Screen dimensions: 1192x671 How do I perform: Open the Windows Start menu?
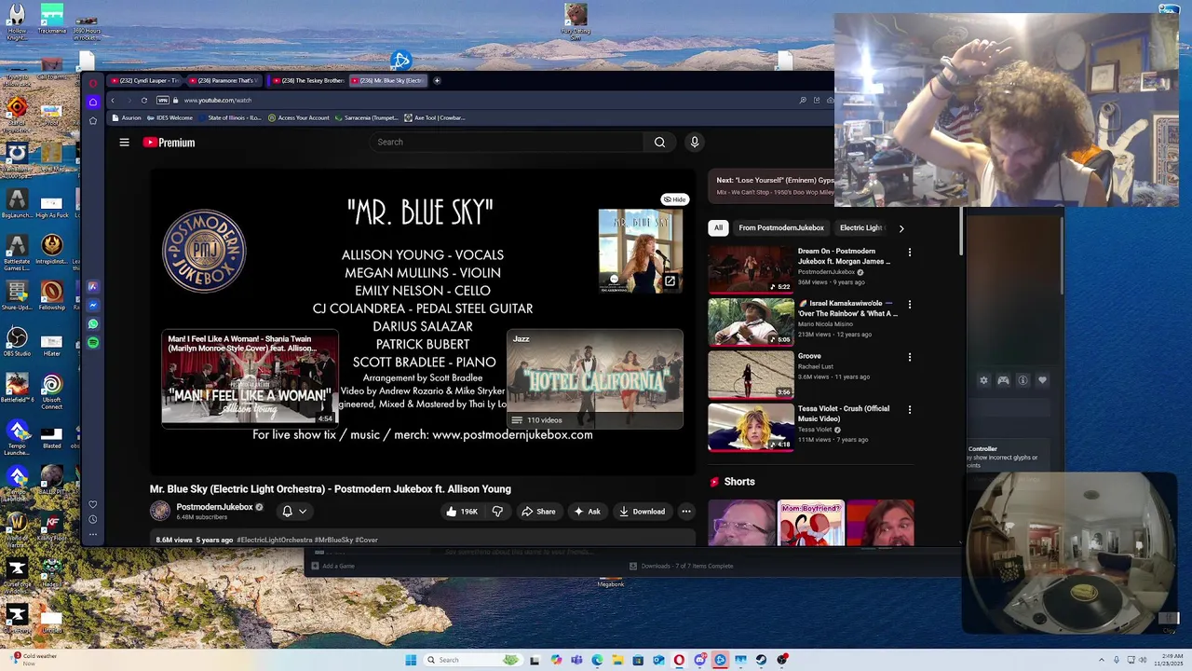coord(410,660)
